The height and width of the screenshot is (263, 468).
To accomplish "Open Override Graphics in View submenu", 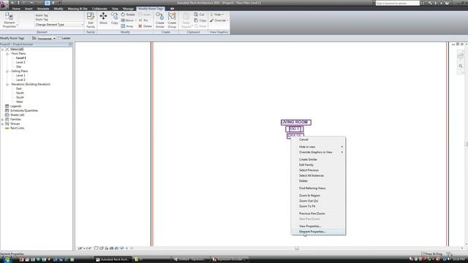I will (x=319, y=153).
